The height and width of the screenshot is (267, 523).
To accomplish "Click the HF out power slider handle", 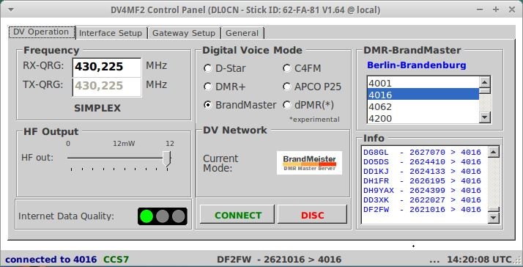I will [167, 158].
